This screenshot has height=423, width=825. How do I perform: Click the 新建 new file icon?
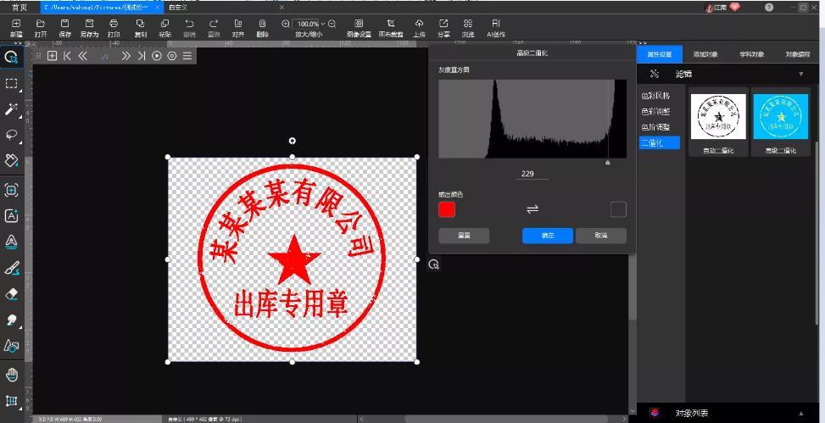click(x=16, y=24)
